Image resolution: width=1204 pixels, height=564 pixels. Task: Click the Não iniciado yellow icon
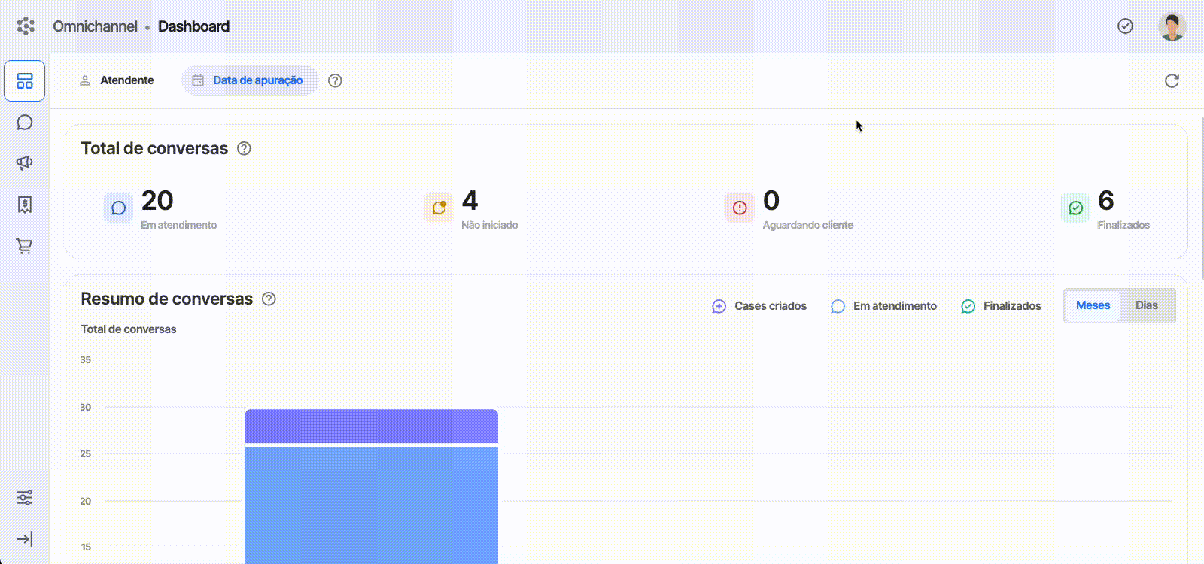pos(439,208)
